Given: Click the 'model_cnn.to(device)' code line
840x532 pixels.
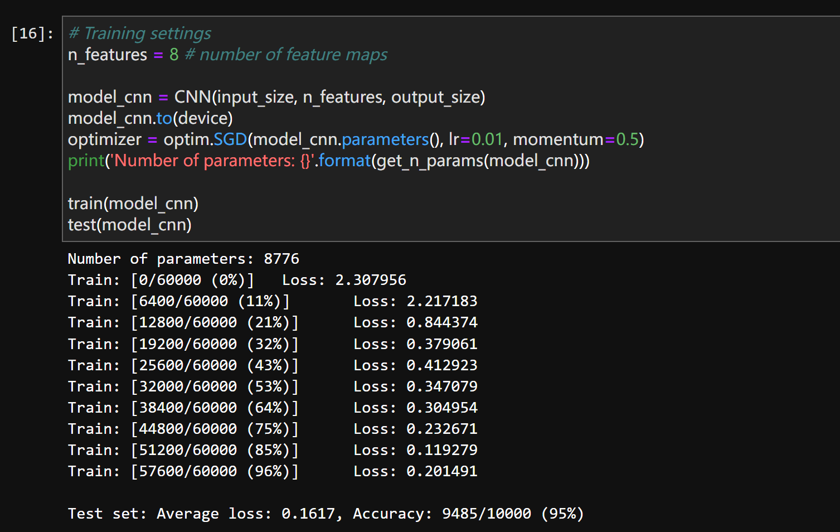Looking at the screenshot, I should 150,118.
